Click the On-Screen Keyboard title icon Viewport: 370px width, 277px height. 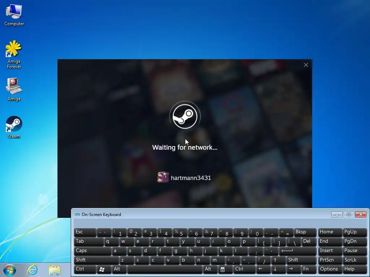(x=77, y=214)
